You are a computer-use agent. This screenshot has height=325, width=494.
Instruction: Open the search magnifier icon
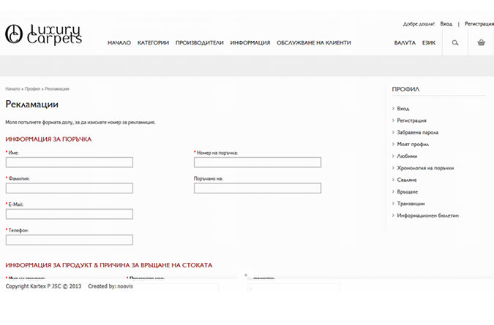455,43
